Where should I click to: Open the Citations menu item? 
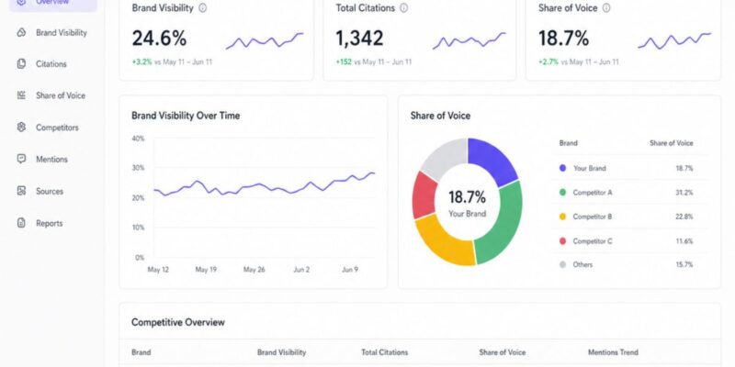(51, 64)
